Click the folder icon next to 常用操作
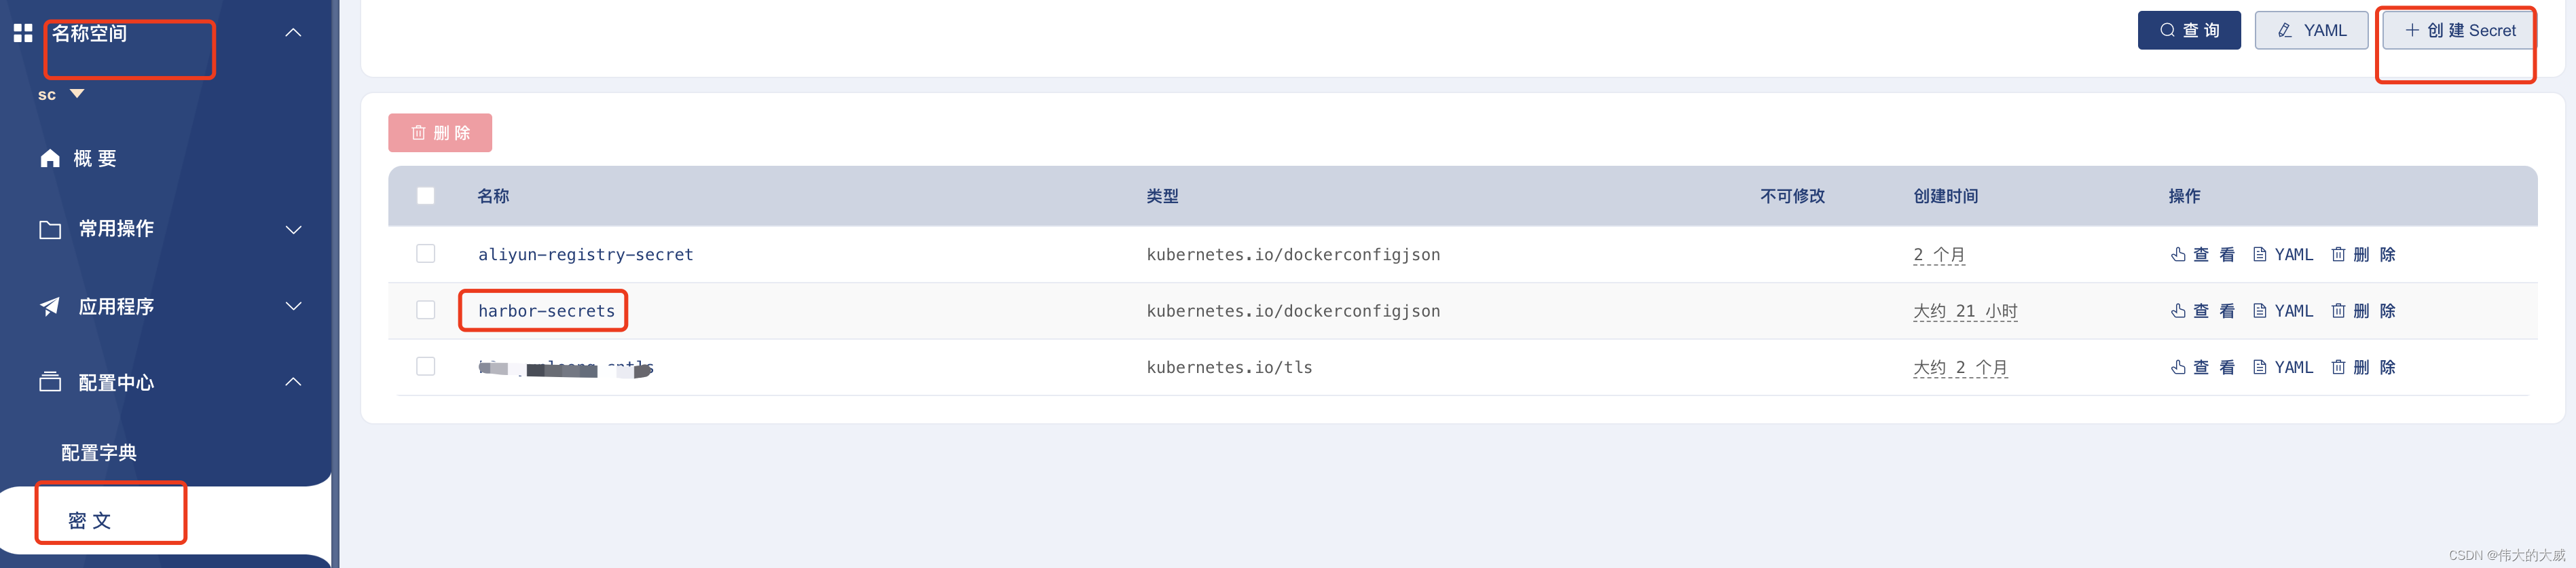The image size is (2576, 568). point(50,229)
